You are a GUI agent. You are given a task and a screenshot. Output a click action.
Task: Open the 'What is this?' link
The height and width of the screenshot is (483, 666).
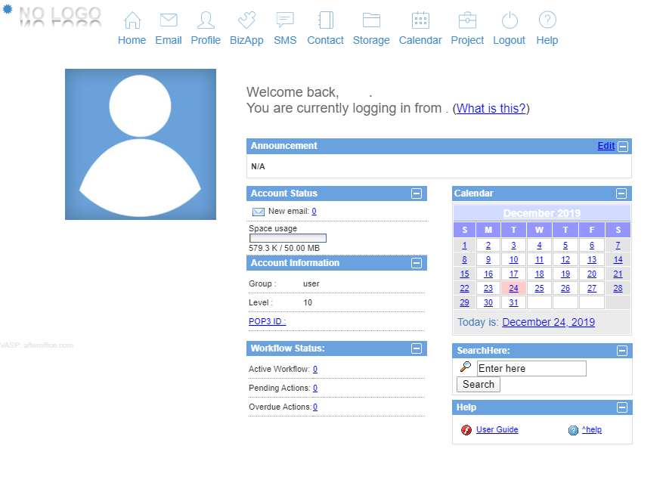coord(491,108)
